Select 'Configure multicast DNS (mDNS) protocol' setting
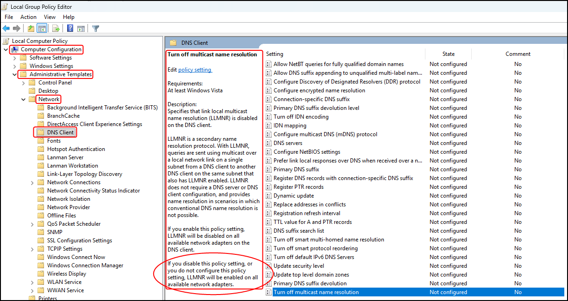Viewport: 568px width, 301px height. pyautogui.click(x=325, y=134)
